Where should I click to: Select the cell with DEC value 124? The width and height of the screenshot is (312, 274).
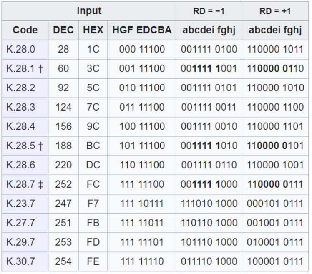[x=63, y=108]
